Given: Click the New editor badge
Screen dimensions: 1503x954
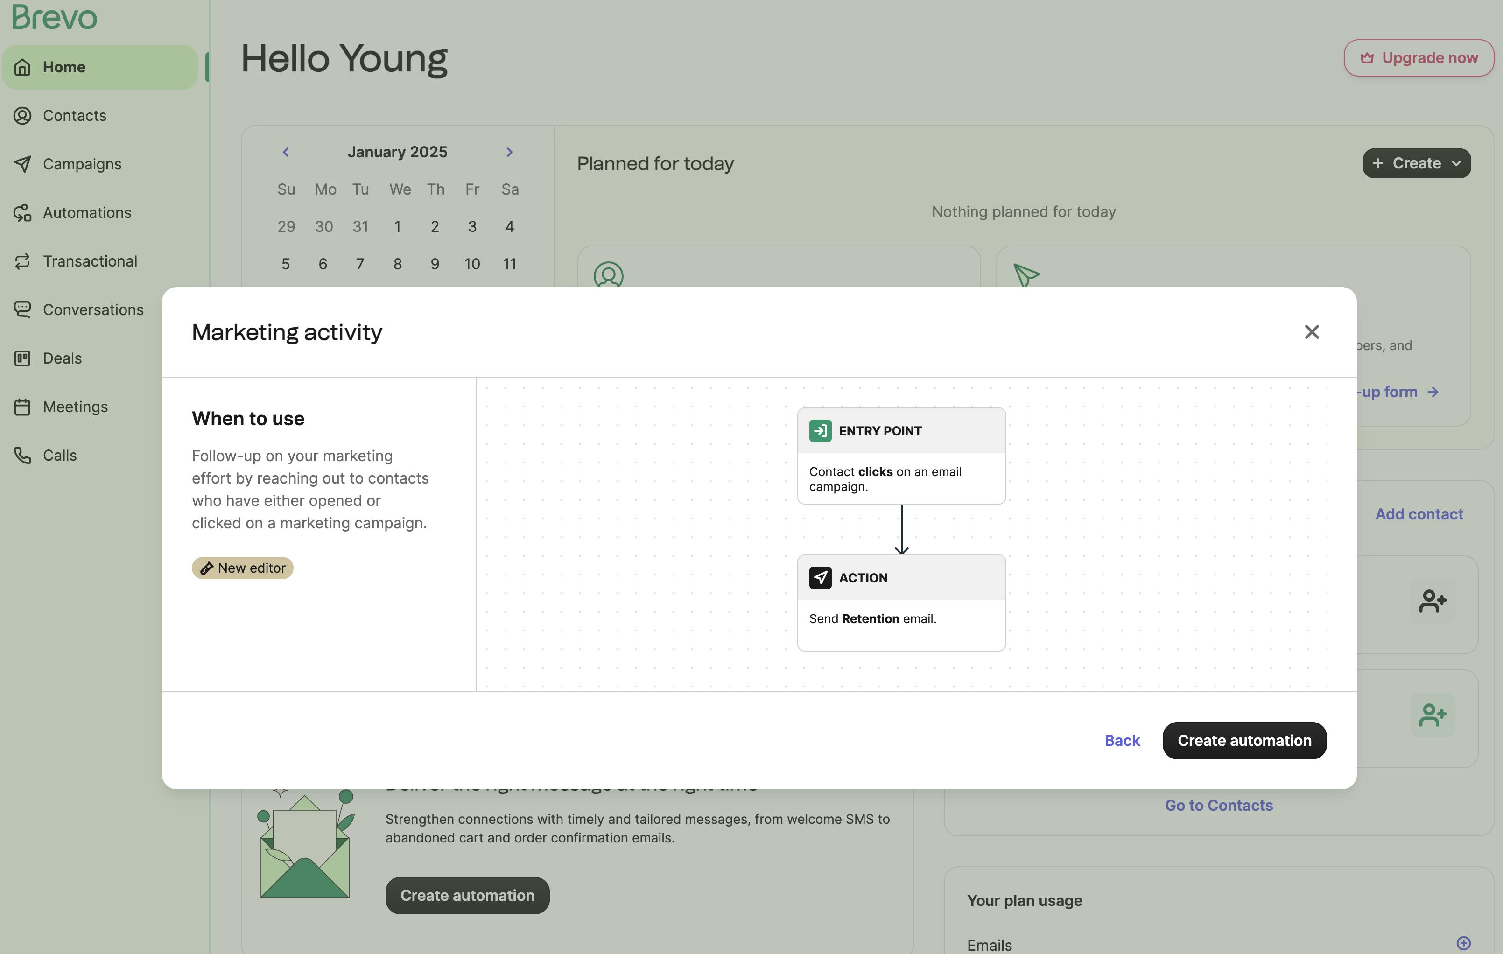Looking at the screenshot, I should pyautogui.click(x=242, y=568).
